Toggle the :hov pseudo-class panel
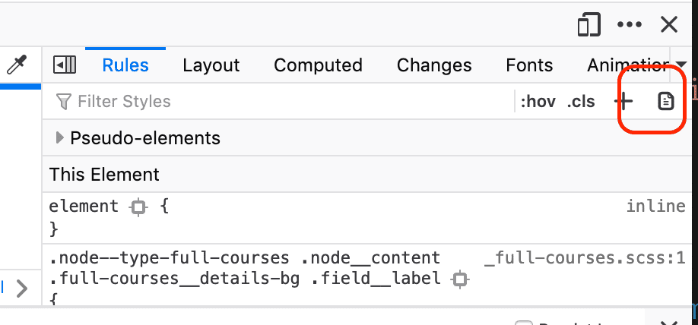 tap(538, 101)
